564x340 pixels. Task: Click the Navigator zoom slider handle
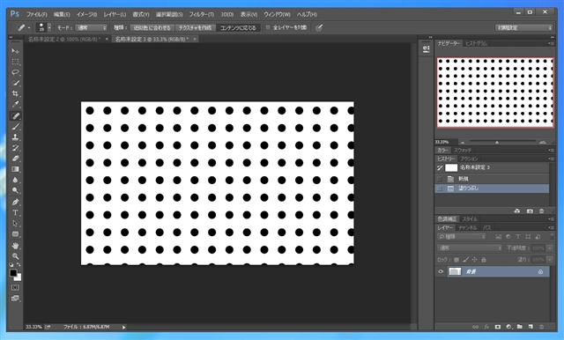497,143
